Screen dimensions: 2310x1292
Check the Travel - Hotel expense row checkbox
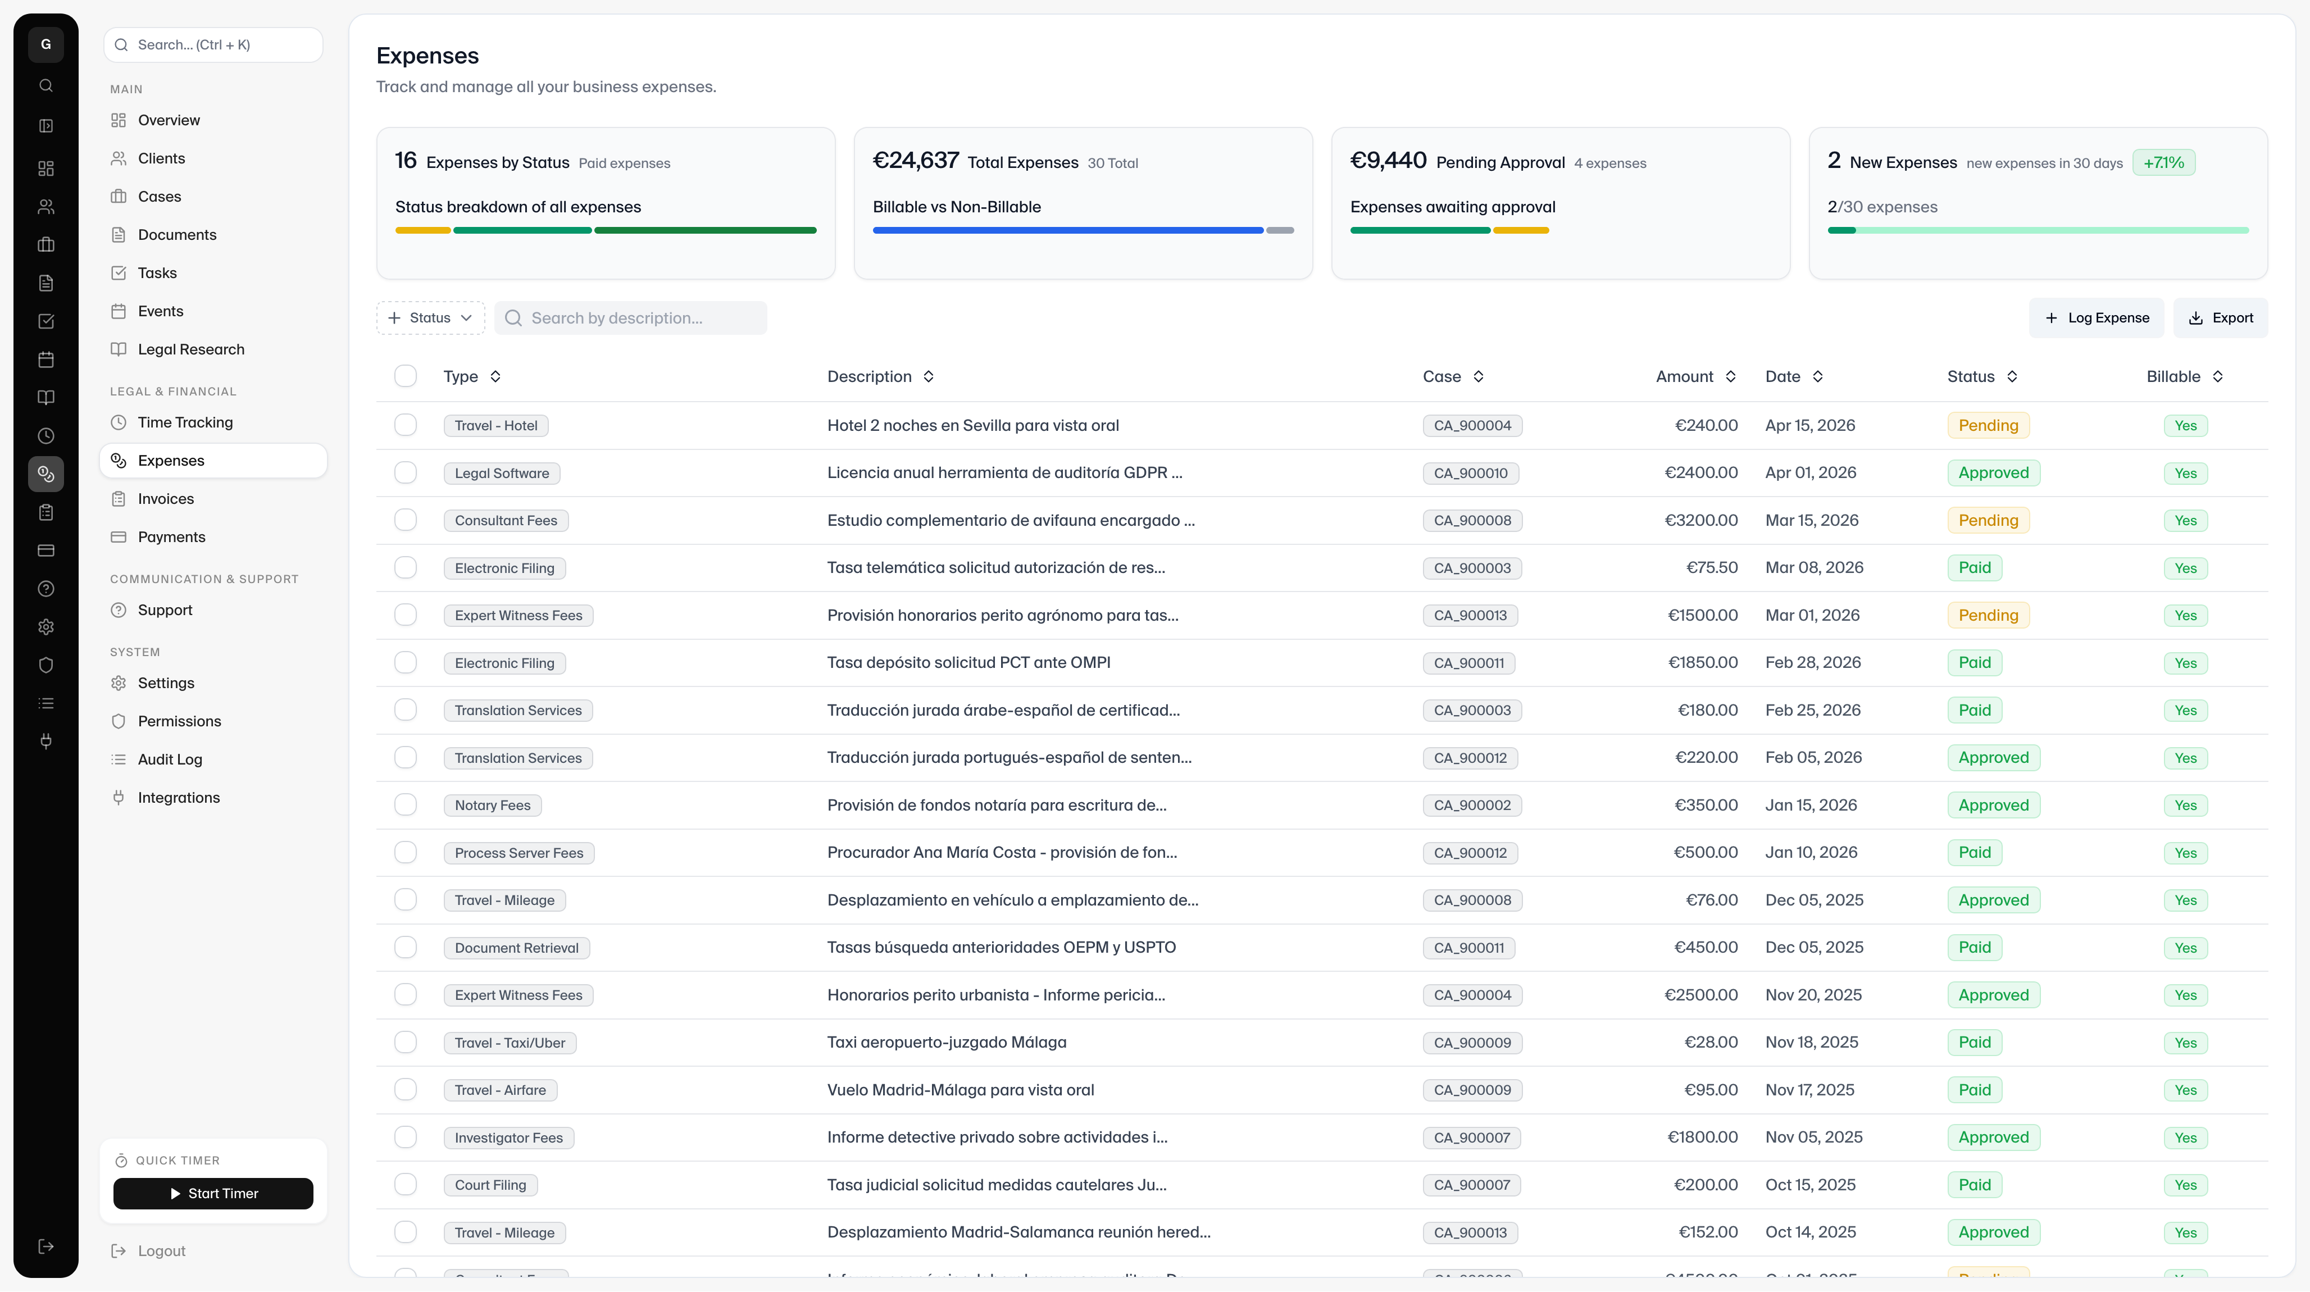tap(406, 425)
